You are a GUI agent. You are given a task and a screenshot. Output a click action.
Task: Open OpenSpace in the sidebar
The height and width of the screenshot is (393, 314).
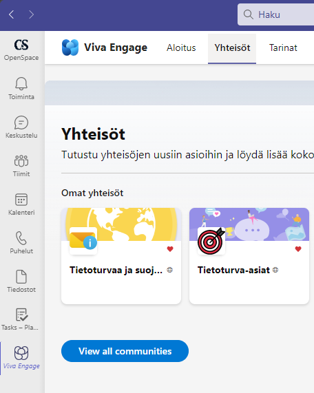click(x=21, y=50)
